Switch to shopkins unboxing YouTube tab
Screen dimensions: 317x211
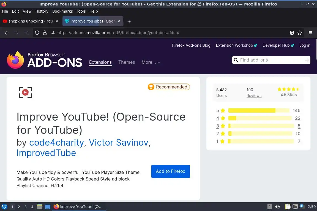(31, 21)
